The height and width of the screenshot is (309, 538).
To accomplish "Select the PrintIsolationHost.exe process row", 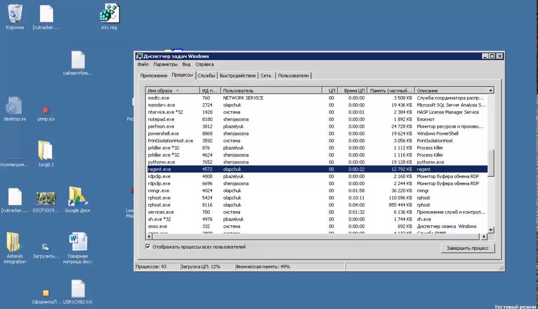I will (x=317, y=141).
